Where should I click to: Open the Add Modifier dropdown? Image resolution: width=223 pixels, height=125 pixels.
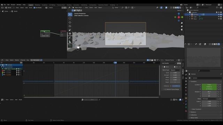(x=169, y=63)
